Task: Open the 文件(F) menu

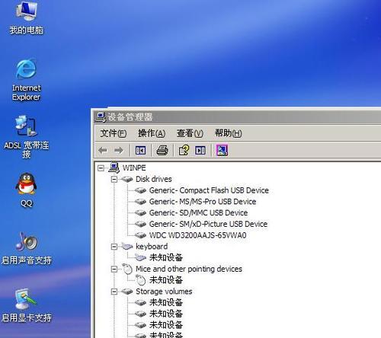Action: [114, 133]
